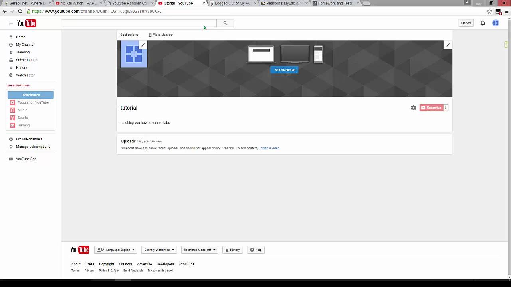Switch to Youtube Random Co tab
The height and width of the screenshot is (287, 511).
[x=130, y=3]
